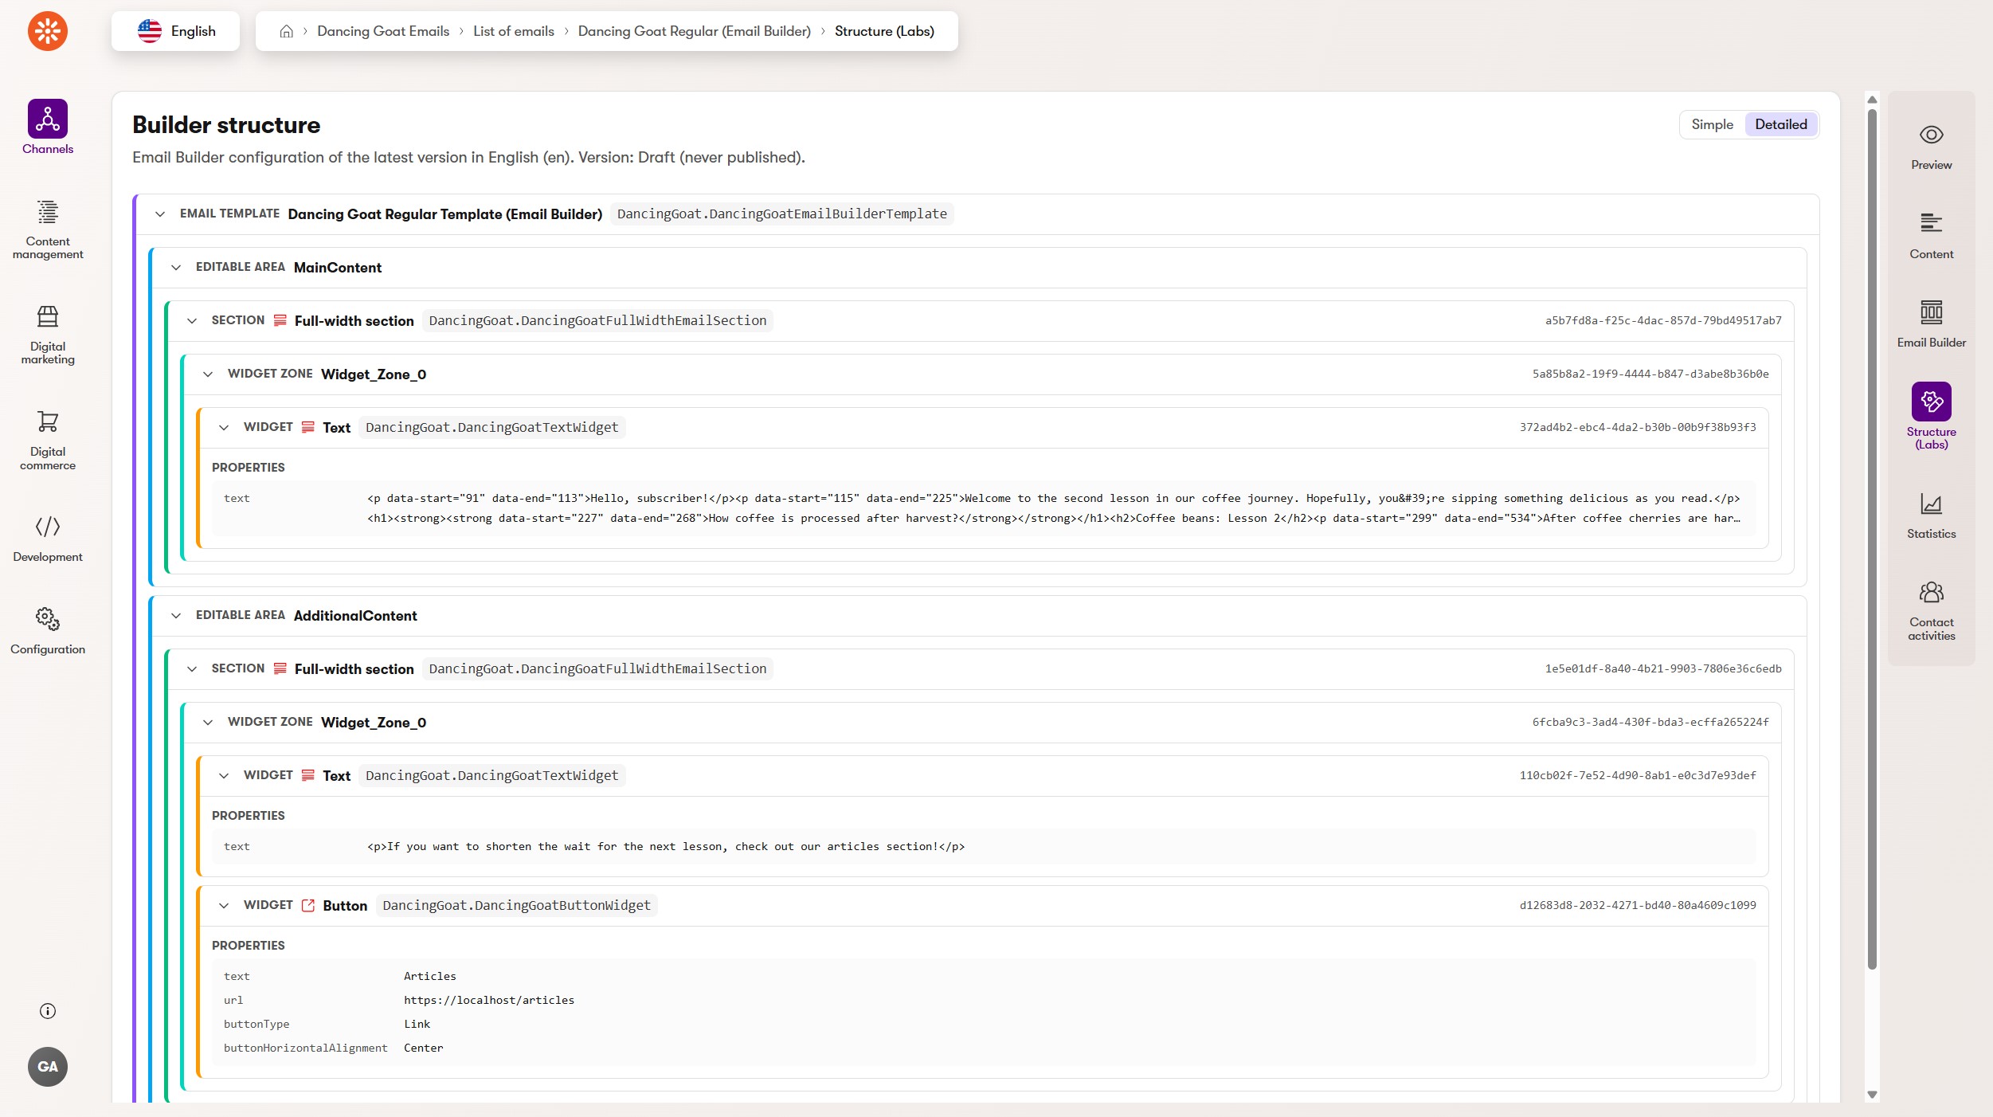1993x1117 pixels.
Task: Click the Kentico orange logo icon
Action: click(x=48, y=31)
